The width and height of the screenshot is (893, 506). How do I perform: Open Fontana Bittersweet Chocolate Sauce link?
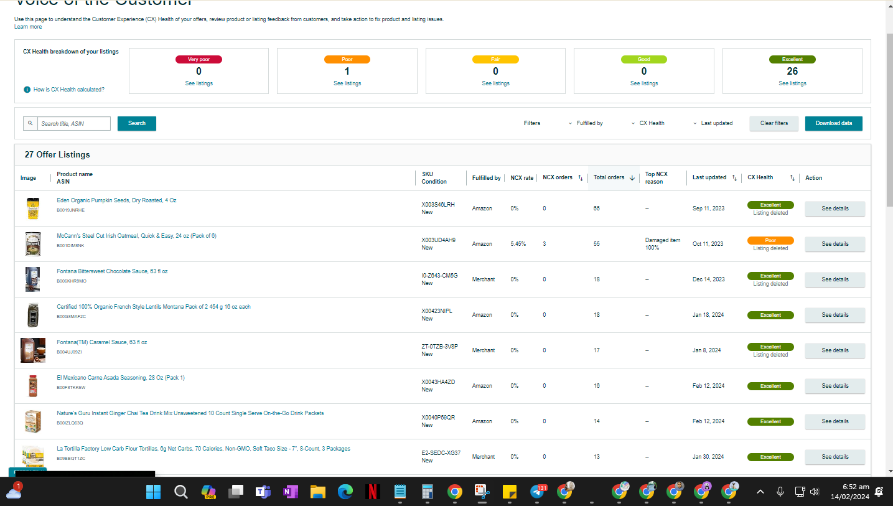112,271
